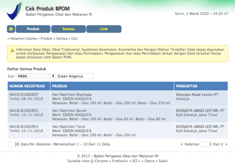Click the BPOM checkmark logo
Screen dimensions: 235x166
pos(14,11)
